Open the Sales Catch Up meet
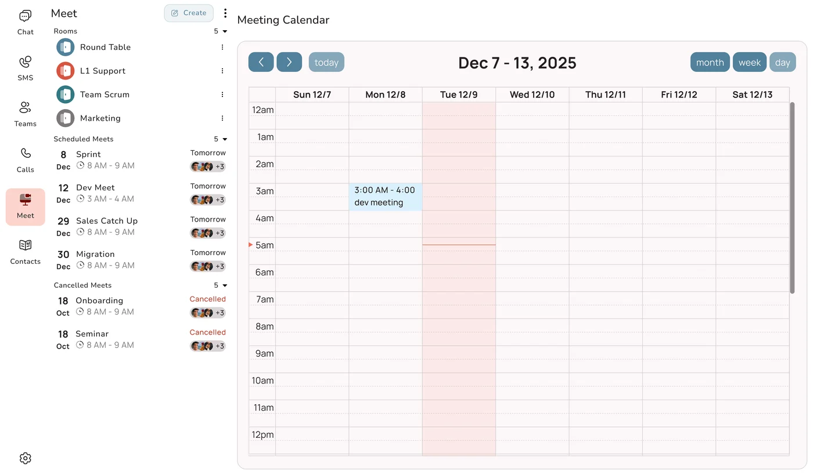Image resolution: width=813 pixels, height=475 pixels. coord(139,227)
